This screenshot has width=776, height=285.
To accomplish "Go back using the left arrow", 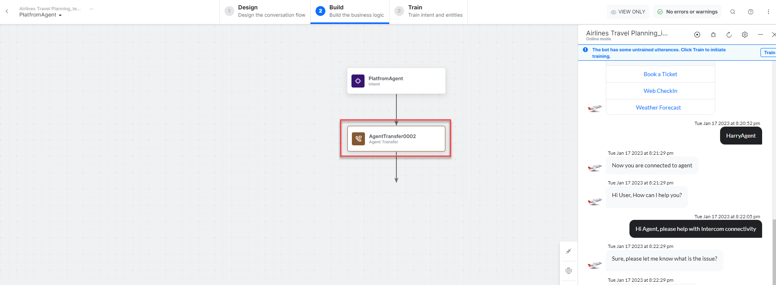I will tap(7, 11).
